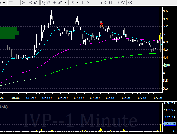Click the 06:00 time axis label
The image size is (177, 134).
click(47, 98)
